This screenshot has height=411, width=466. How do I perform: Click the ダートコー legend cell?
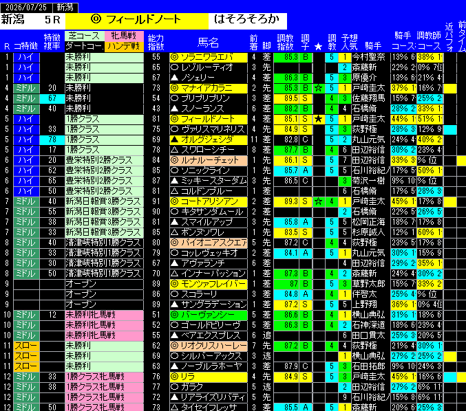[x=85, y=46]
